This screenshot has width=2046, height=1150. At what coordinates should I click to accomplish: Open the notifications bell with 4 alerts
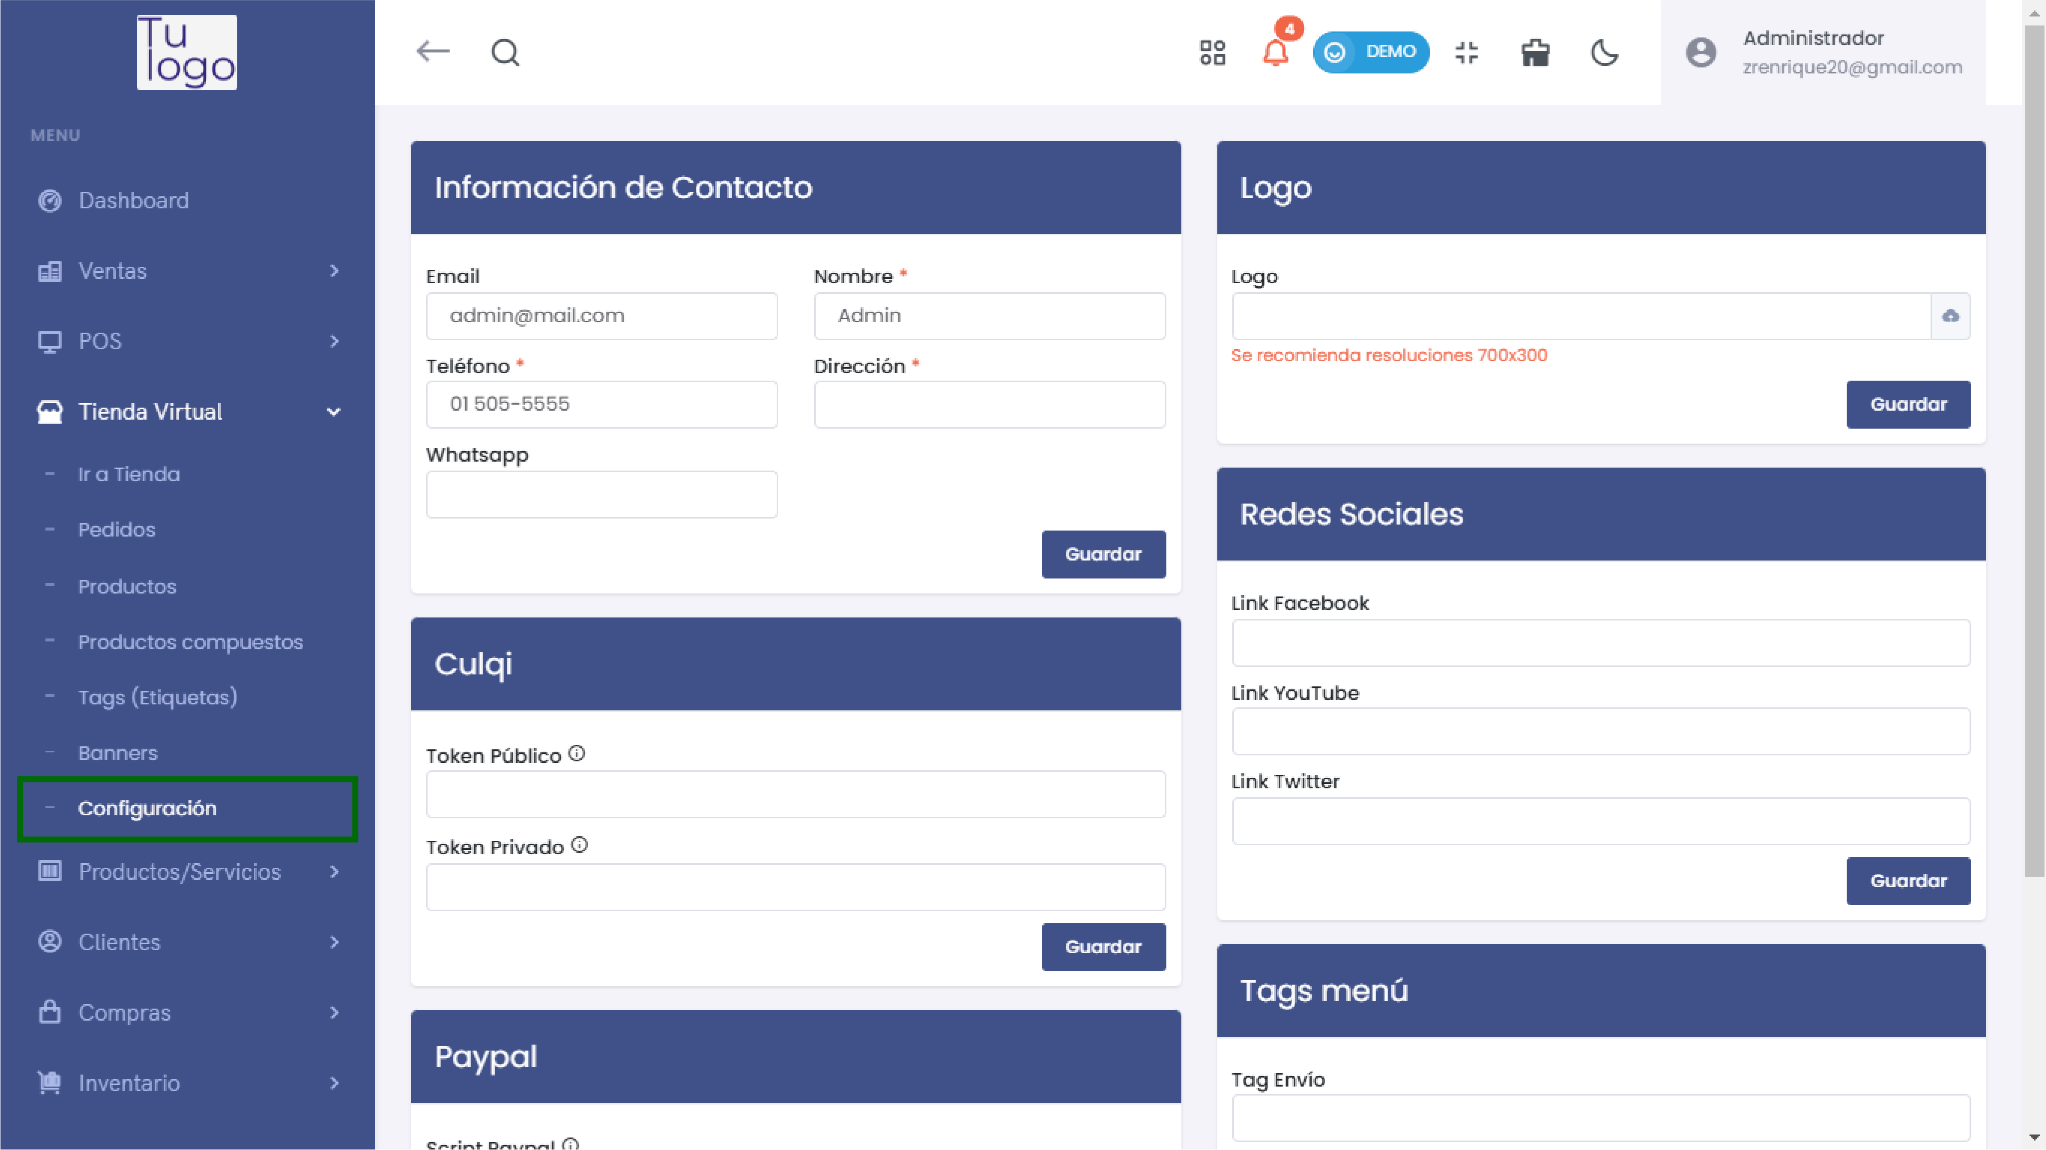point(1276,52)
